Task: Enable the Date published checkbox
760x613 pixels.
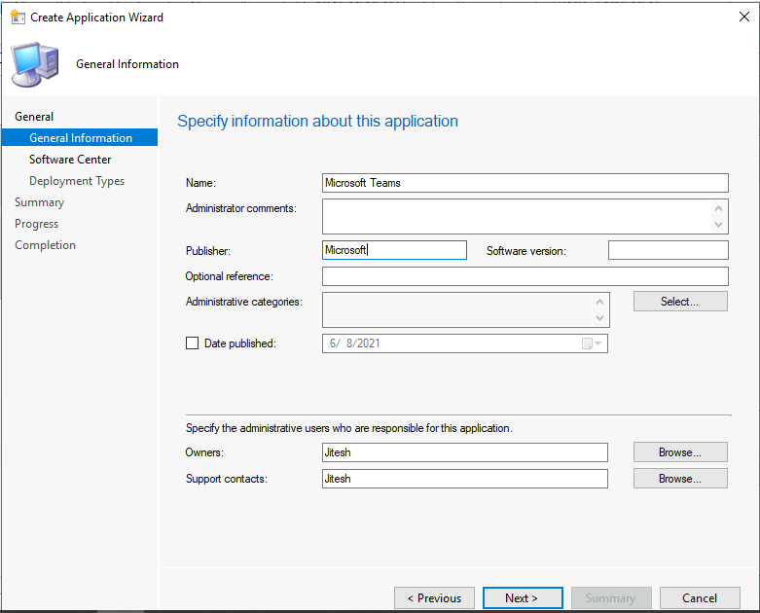Action: [192, 343]
